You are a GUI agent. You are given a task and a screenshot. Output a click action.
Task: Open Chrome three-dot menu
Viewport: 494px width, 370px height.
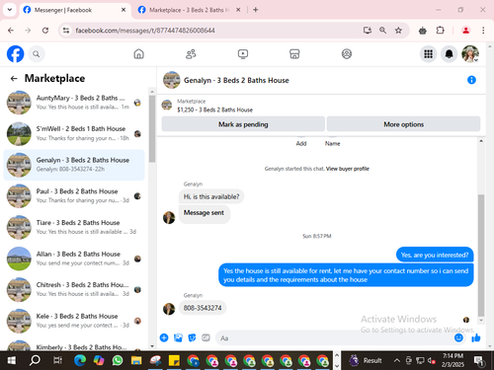pos(483,31)
